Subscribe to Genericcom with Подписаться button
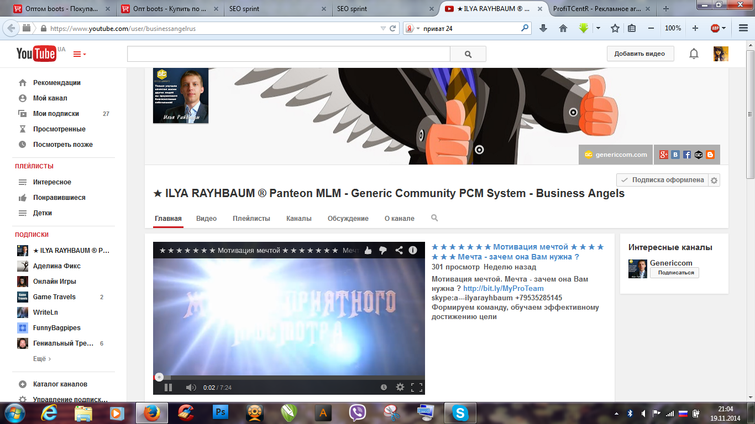Screen dimensions: 755x424 tap(675, 273)
